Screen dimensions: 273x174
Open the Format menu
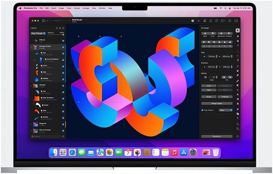tap(77, 8)
